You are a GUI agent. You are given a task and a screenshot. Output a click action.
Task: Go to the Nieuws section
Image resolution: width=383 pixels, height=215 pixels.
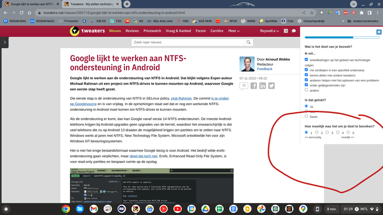115,31
